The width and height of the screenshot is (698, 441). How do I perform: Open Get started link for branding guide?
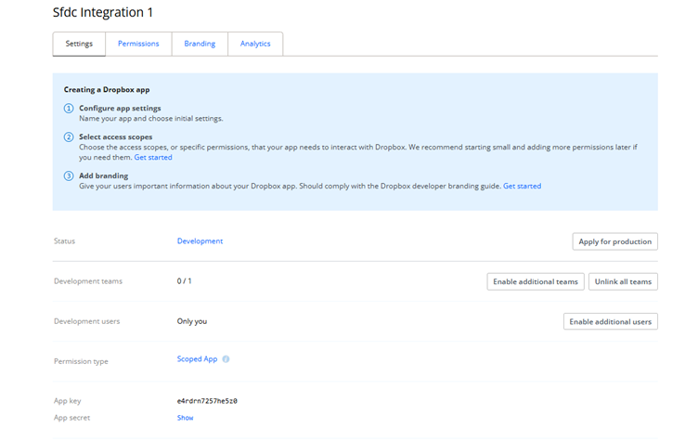coord(522,187)
